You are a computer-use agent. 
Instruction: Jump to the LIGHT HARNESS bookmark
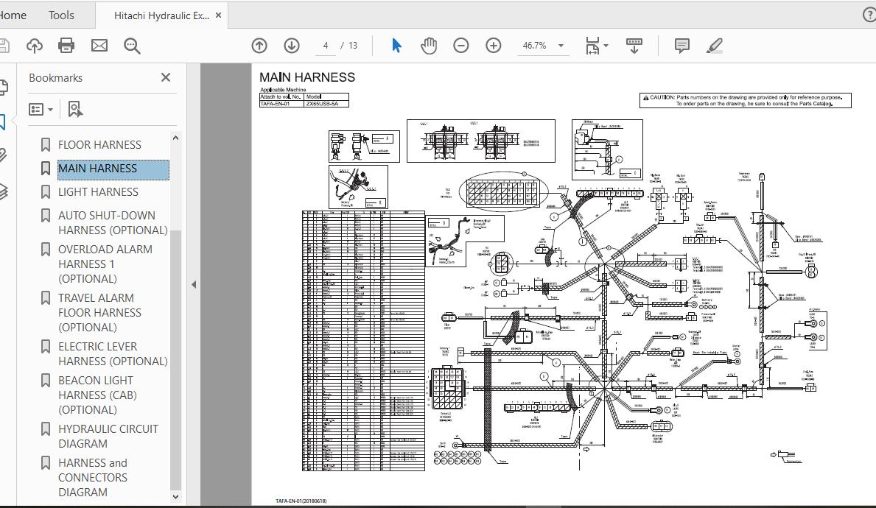(x=98, y=191)
